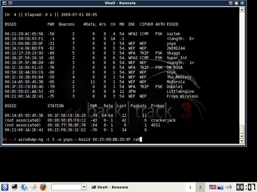Screen dimensions: 257x192
Task: Click station 00:22:FB:30:1C:E2
Action: click(67, 130)
